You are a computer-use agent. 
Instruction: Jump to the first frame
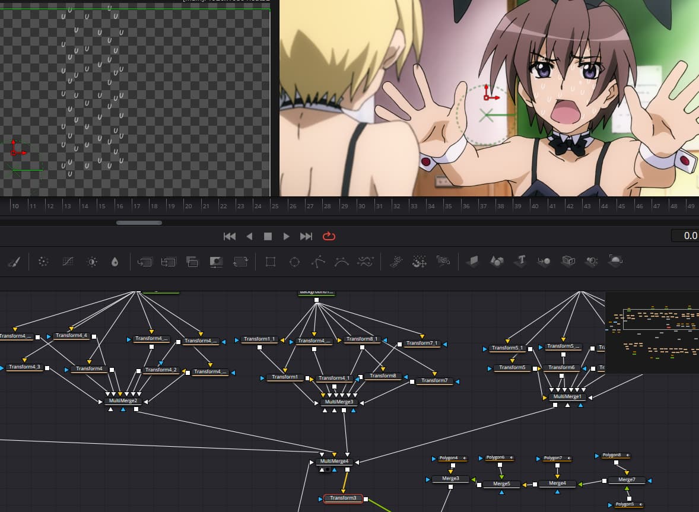click(x=229, y=236)
